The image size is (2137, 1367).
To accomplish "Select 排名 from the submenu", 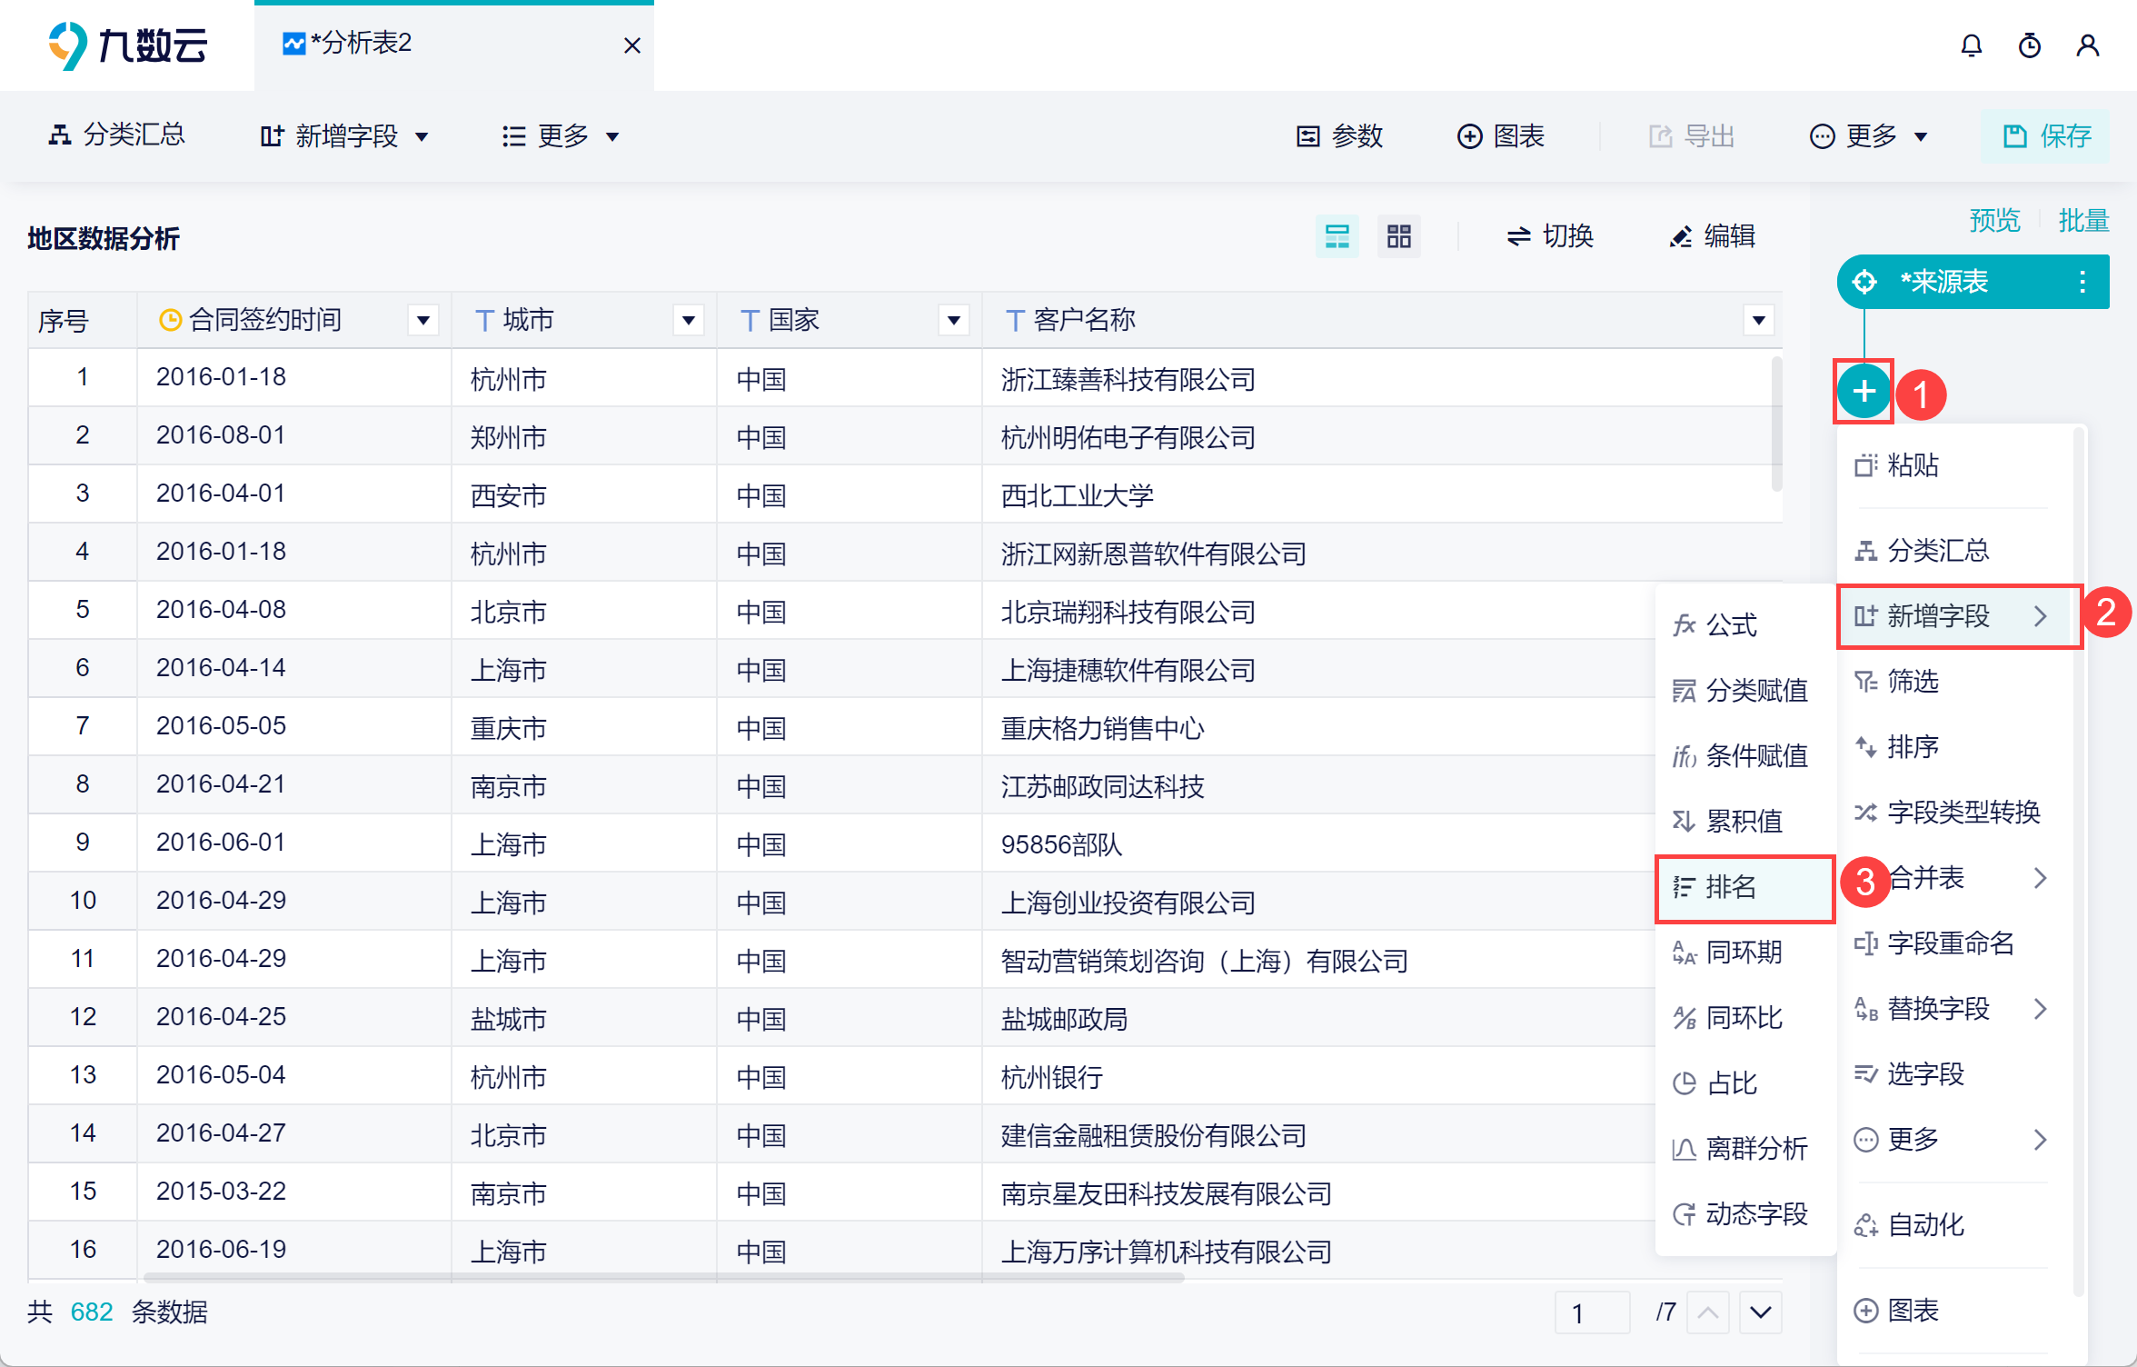I will pyautogui.click(x=1730, y=887).
